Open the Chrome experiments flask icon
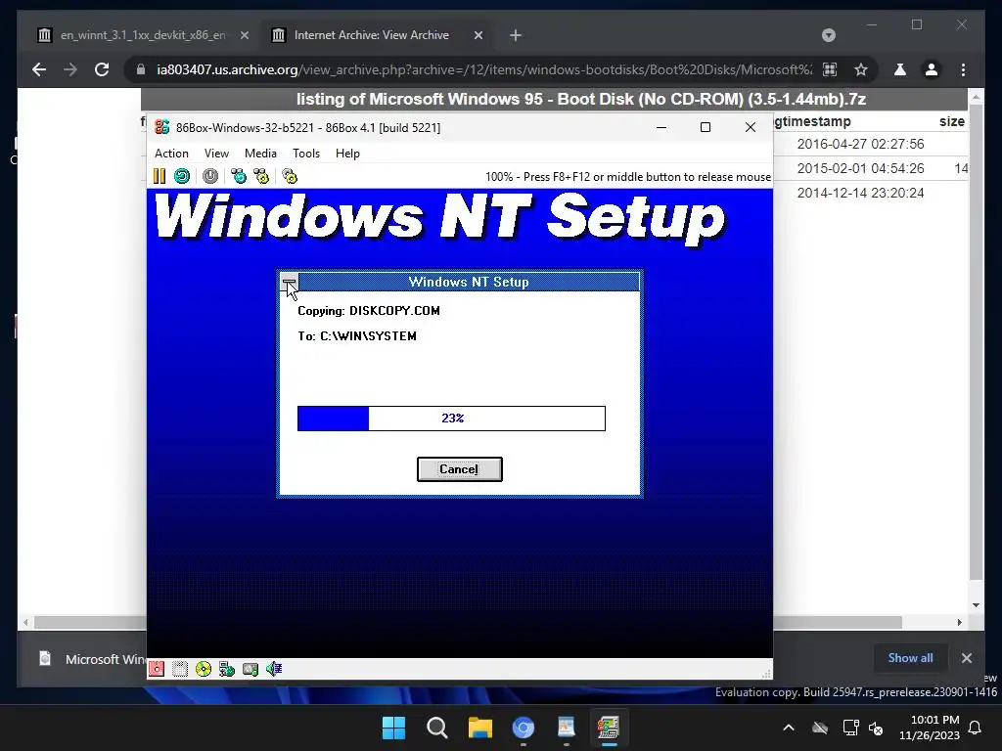 pos(900,69)
